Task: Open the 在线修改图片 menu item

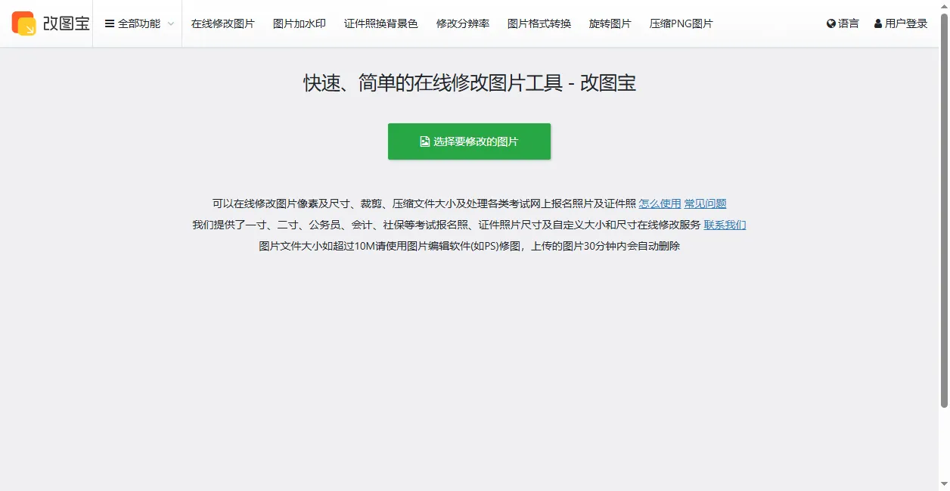Action: point(223,23)
